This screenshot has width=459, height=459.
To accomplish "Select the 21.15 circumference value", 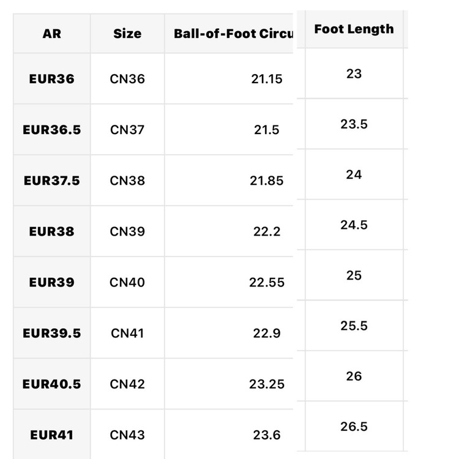I will point(267,79).
